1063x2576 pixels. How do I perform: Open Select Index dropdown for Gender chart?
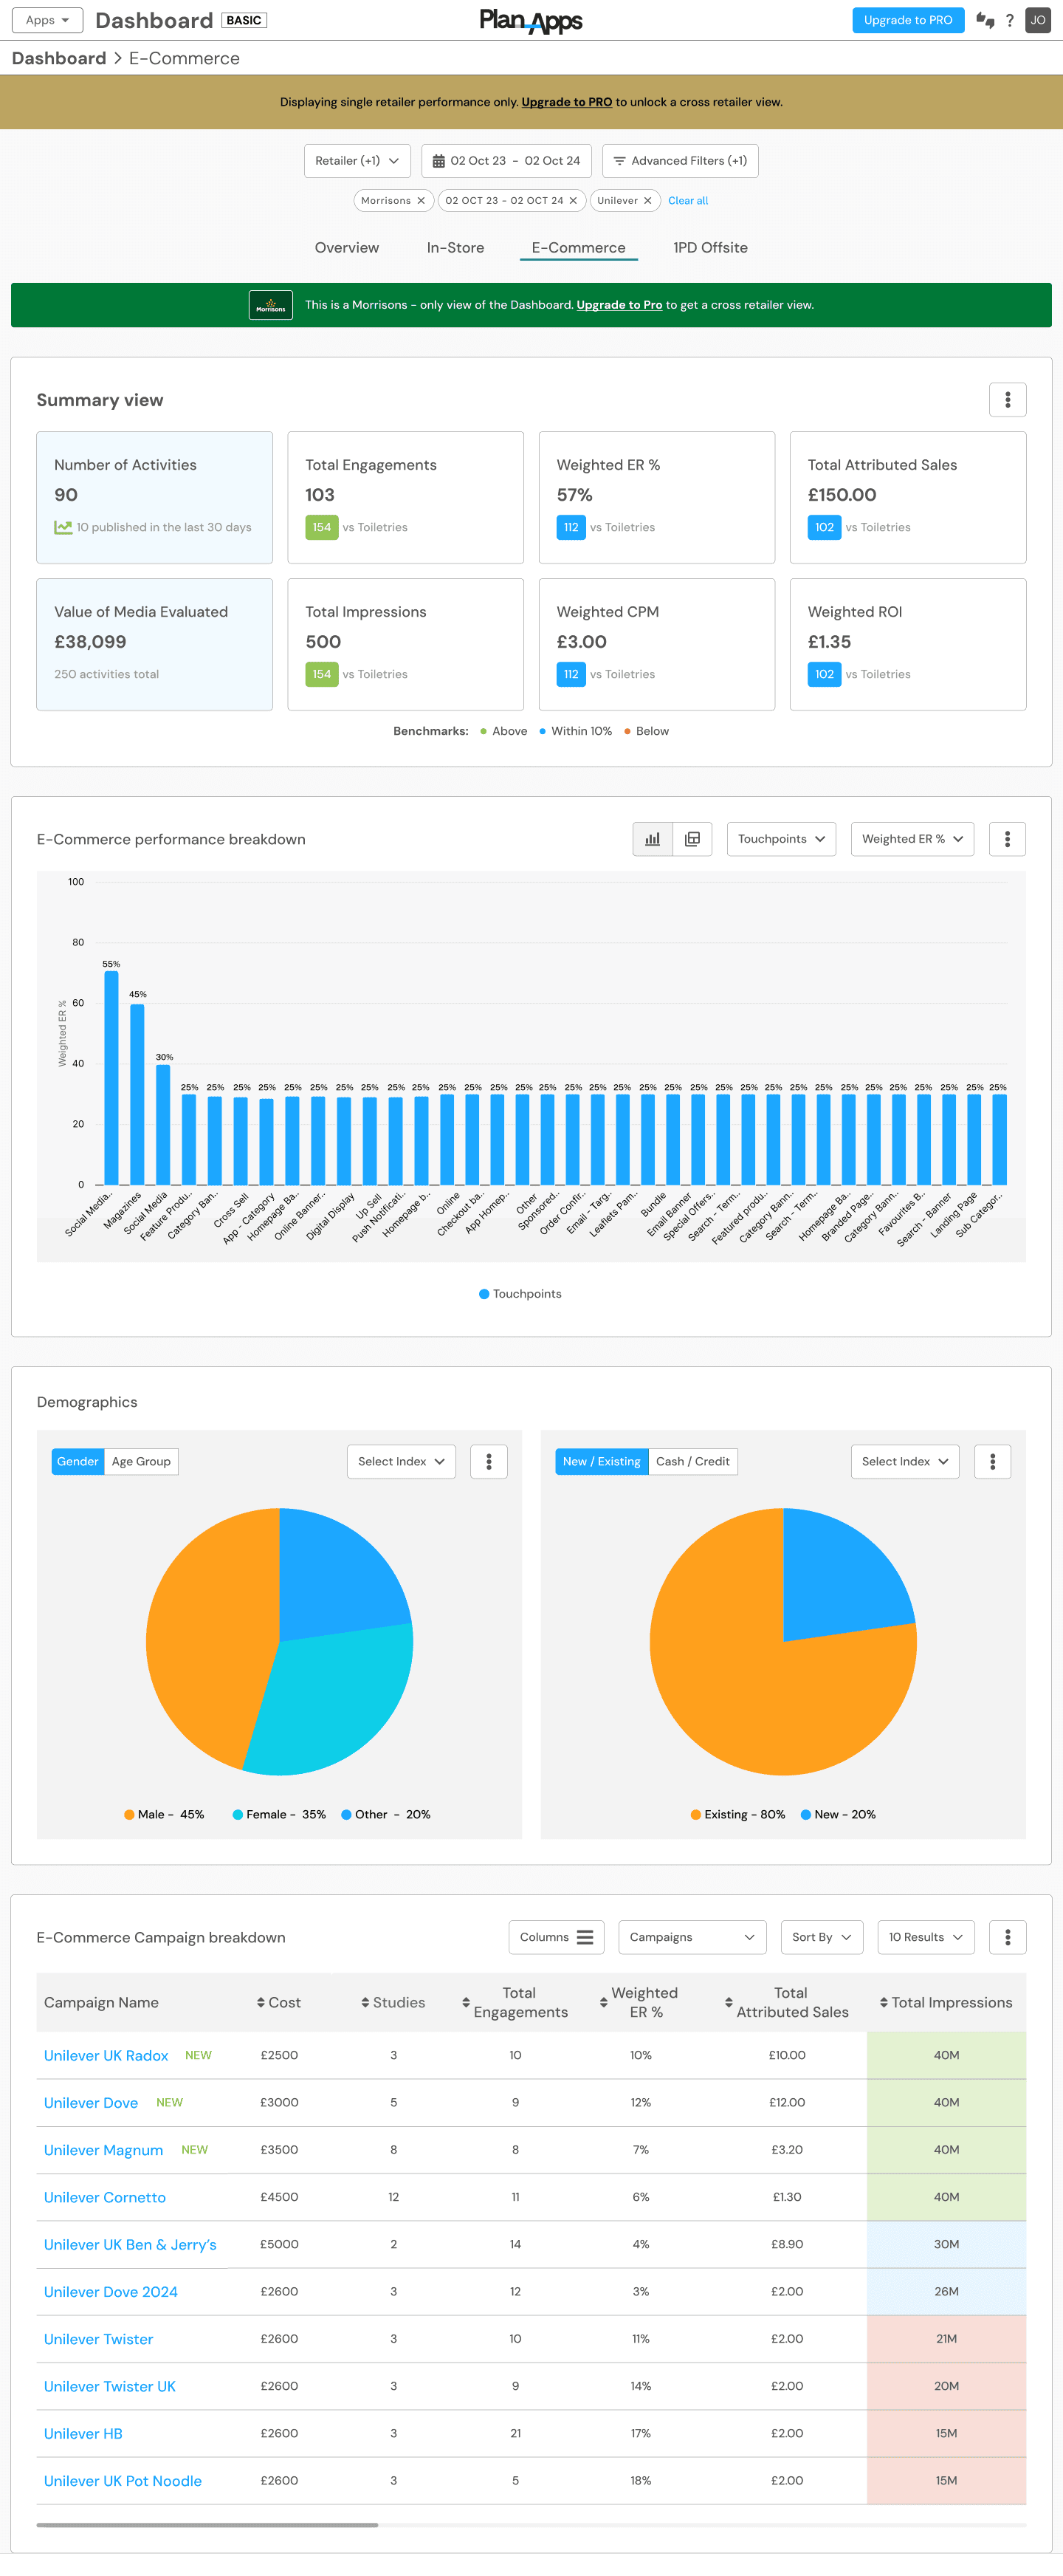[x=401, y=1461]
